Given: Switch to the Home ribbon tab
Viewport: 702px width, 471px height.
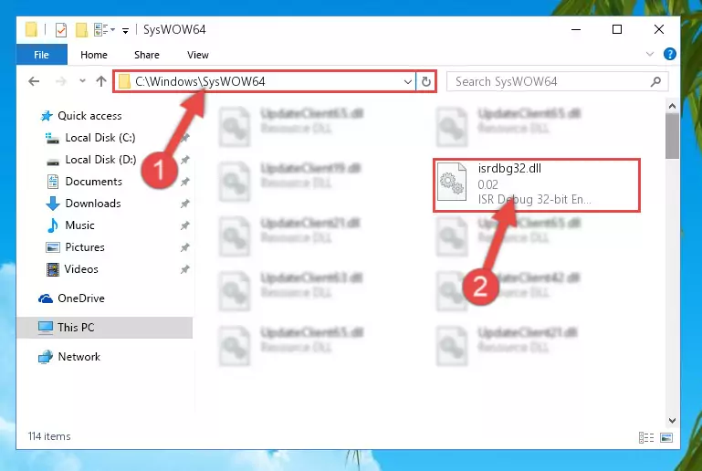Looking at the screenshot, I should click(94, 55).
